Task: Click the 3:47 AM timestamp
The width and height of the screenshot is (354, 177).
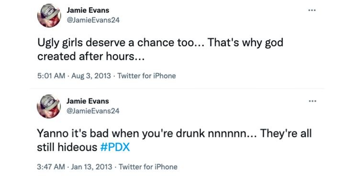Action: pos(51,167)
